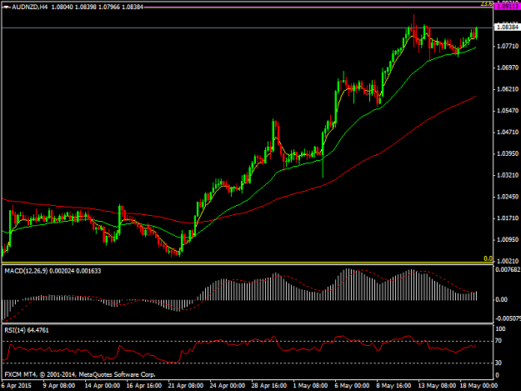
Task: Click RSI scale value 0
Action: 497,375
